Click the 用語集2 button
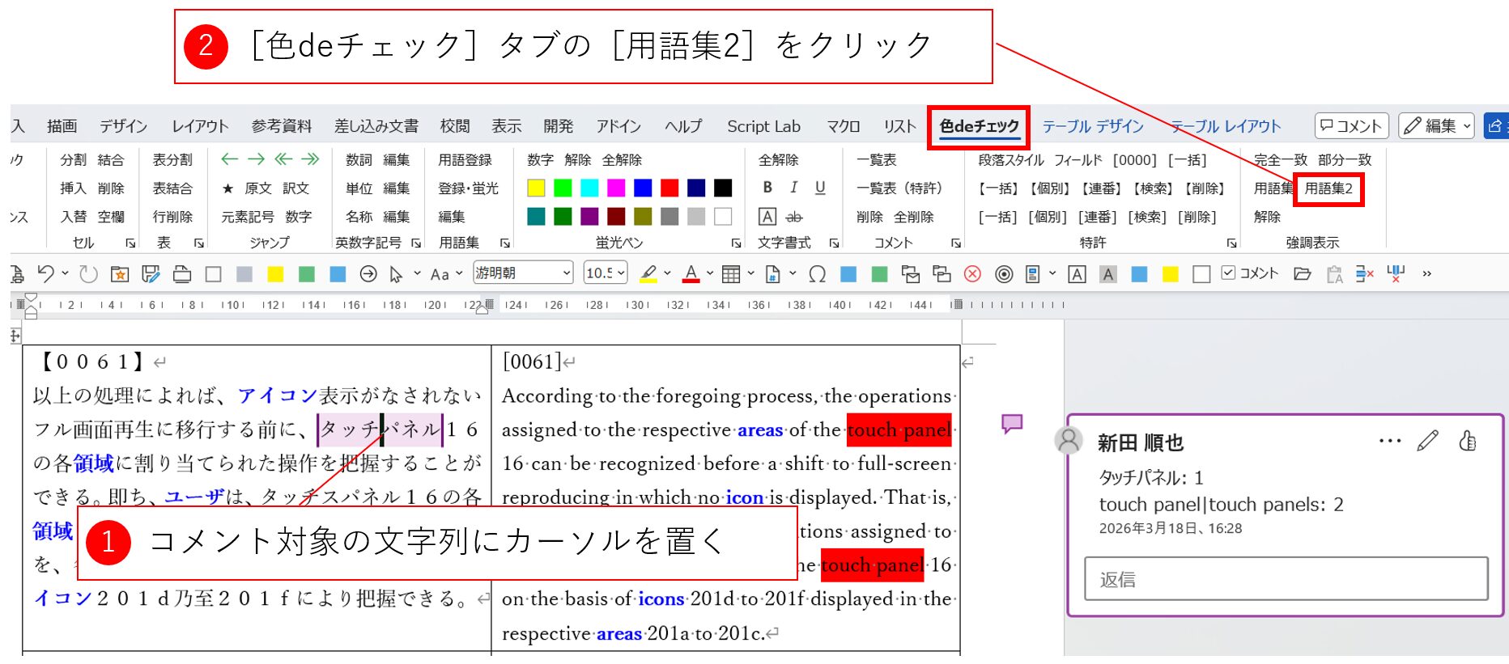1509x664 pixels. coord(1328,188)
